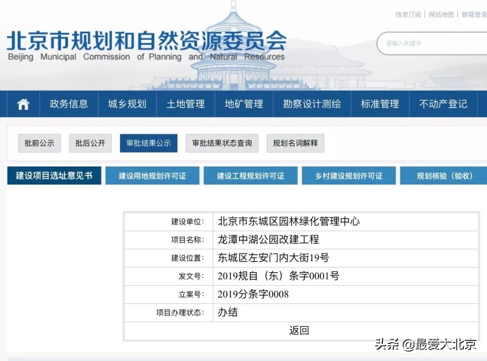Screen dimensions: 487x361
Task: Switch to the 乡村建设规划许可证 tab
Action: (349, 176)
